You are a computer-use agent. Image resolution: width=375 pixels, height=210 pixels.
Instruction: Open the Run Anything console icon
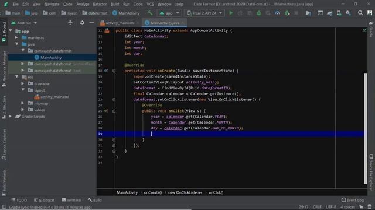click(320, 13)
